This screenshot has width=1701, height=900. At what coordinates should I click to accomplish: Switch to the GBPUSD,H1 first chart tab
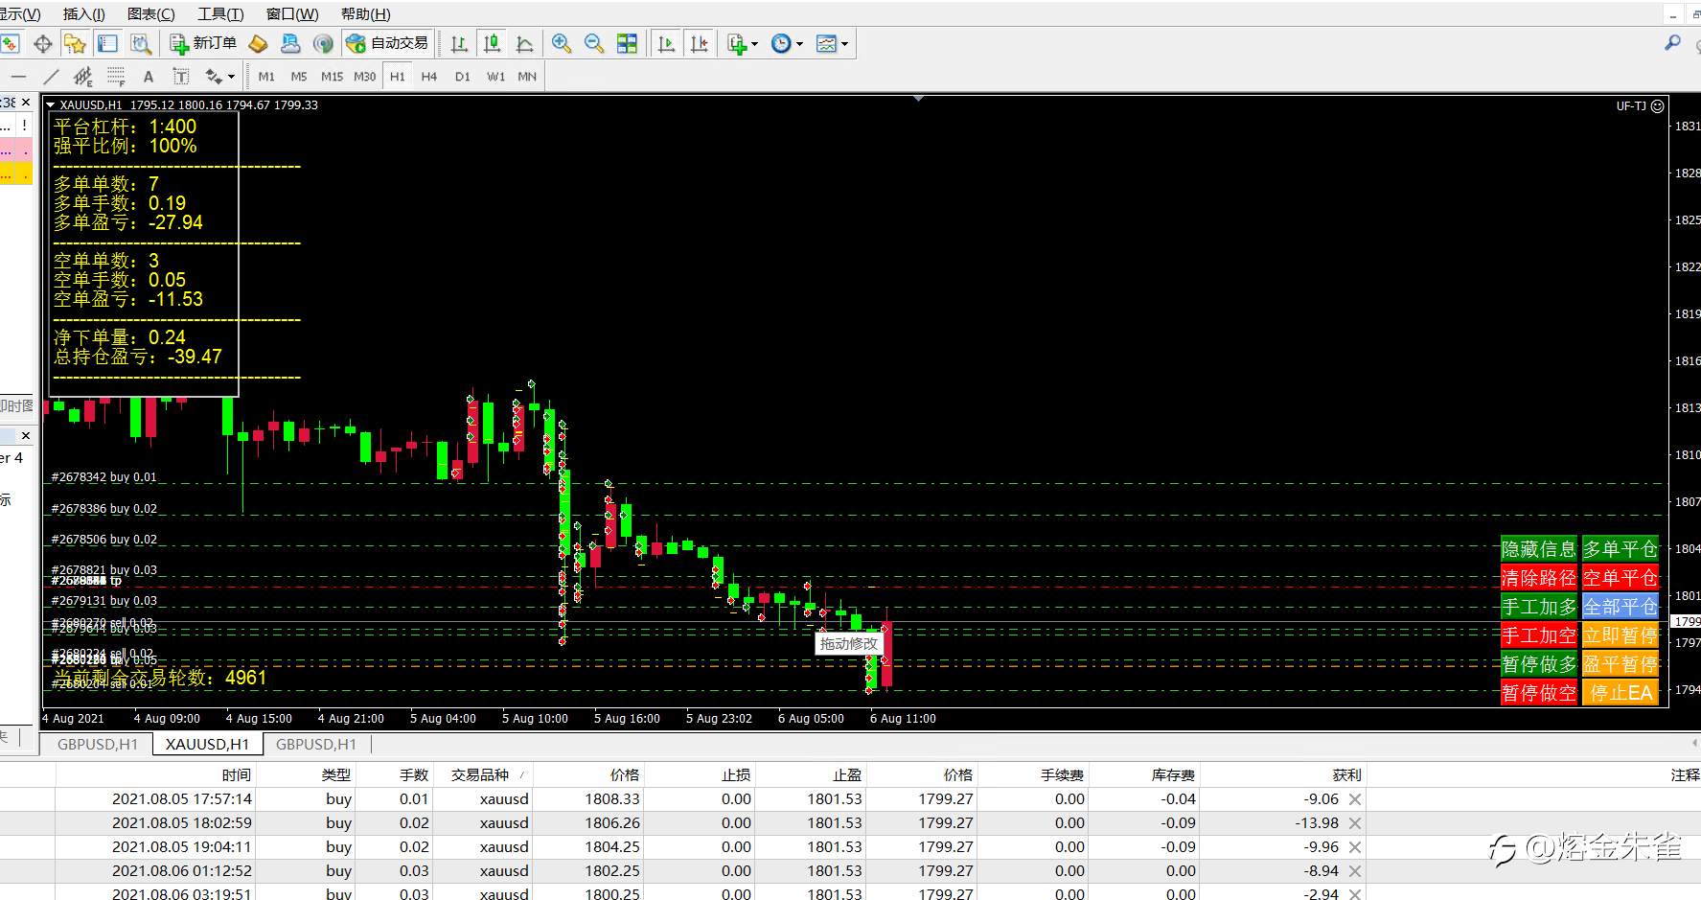[98, 744]
